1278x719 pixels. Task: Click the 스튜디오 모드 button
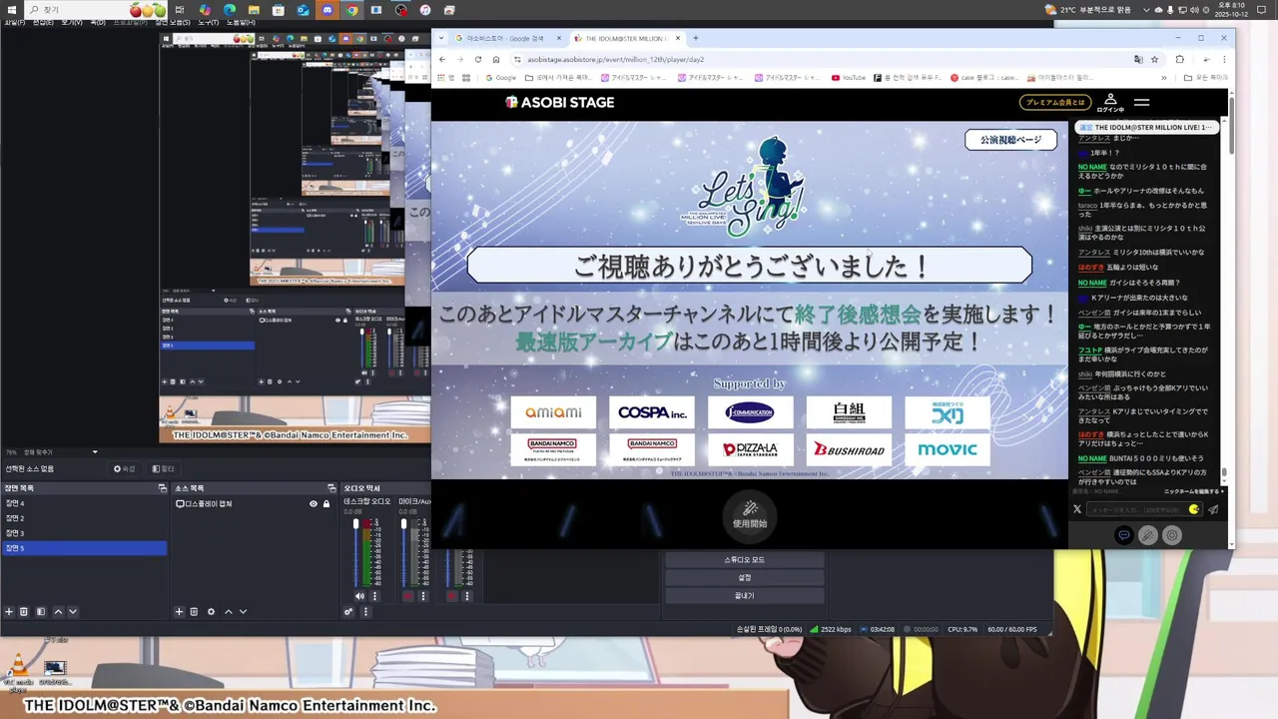745,559
